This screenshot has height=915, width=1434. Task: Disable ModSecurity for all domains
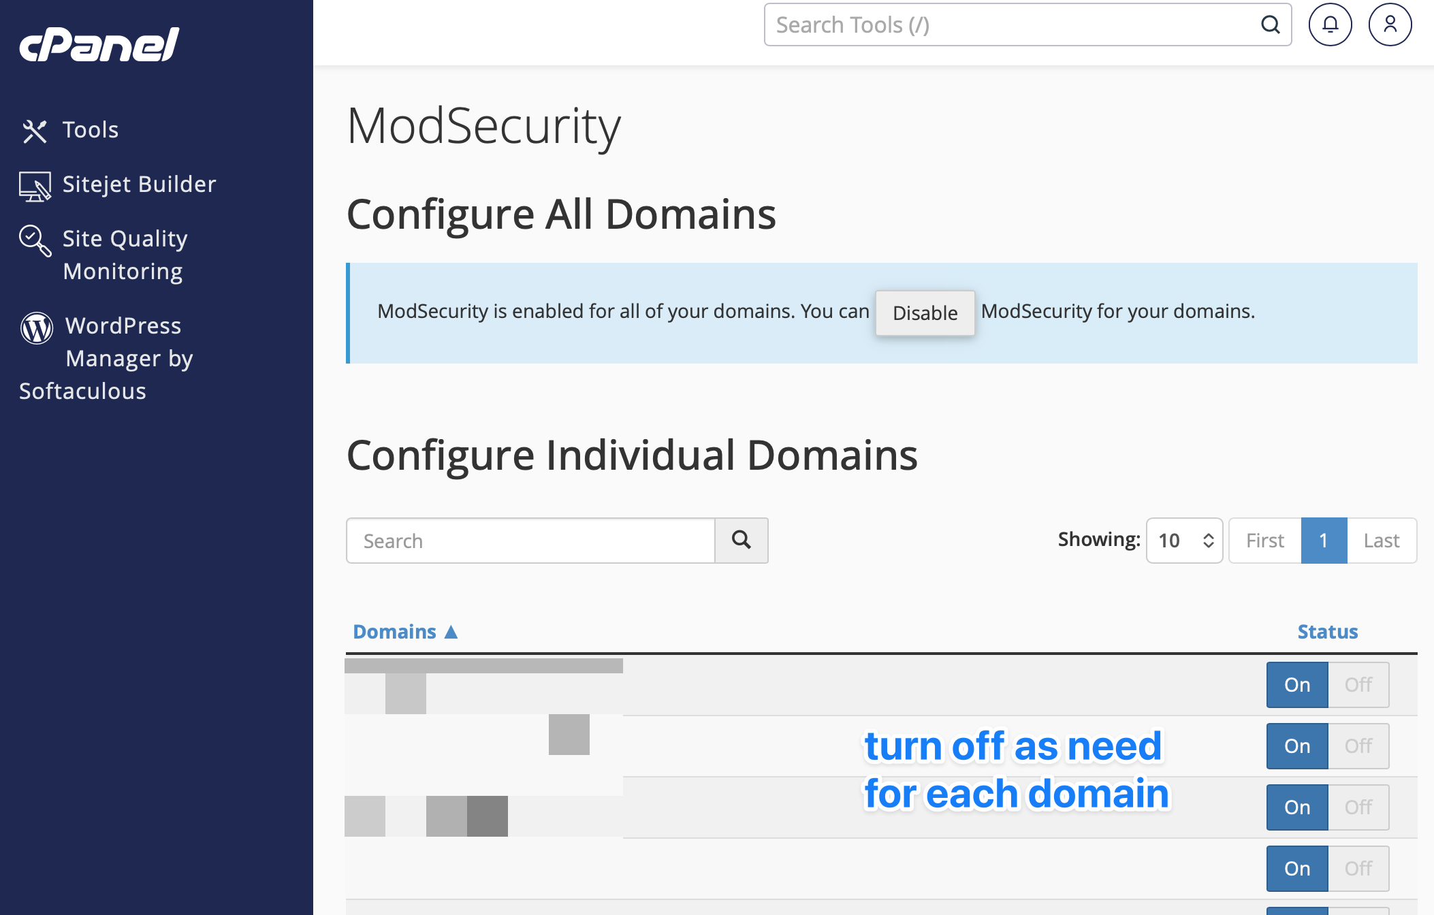coord(925,312)
